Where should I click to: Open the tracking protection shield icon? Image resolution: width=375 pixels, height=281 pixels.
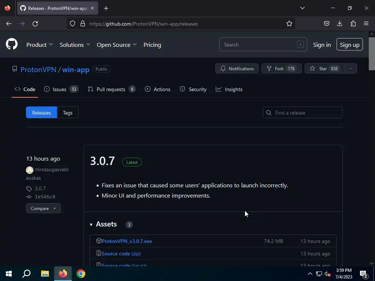coord(73,23)
